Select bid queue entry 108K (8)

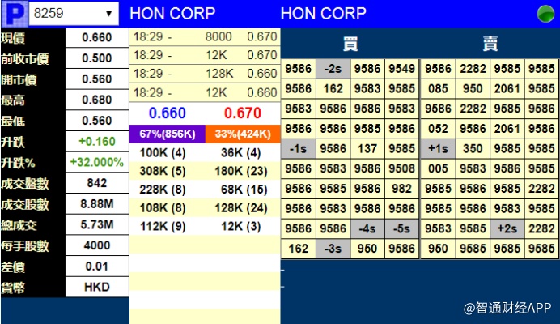click(163, 208)
